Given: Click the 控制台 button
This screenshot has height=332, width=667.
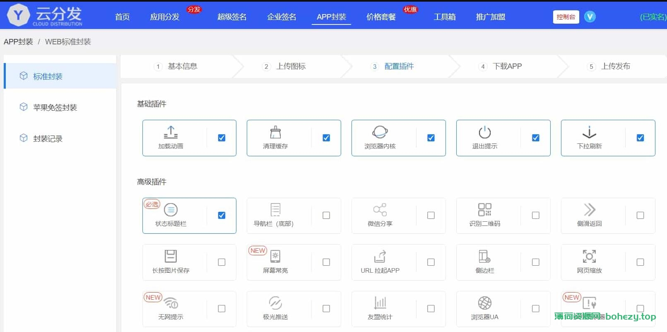Looking at the screenshot, I should tap(566, 17).
